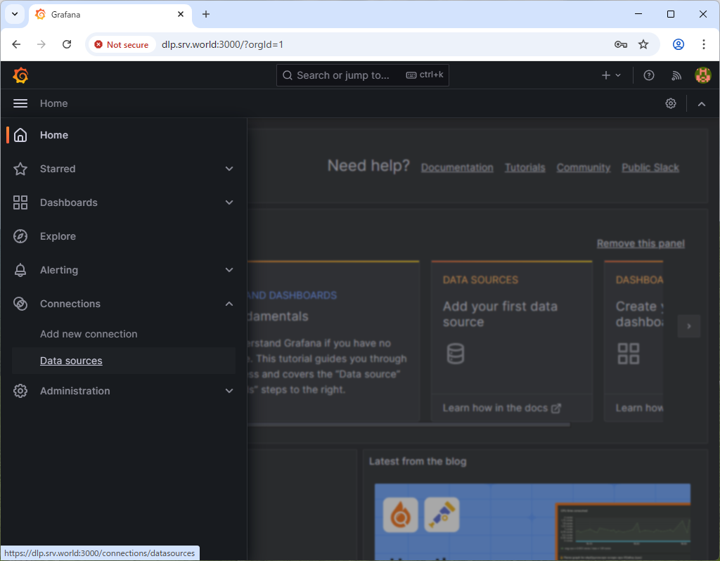Close the Grafana browser tab
This screenshot has height=561, width=720.
tap(181, 14)
